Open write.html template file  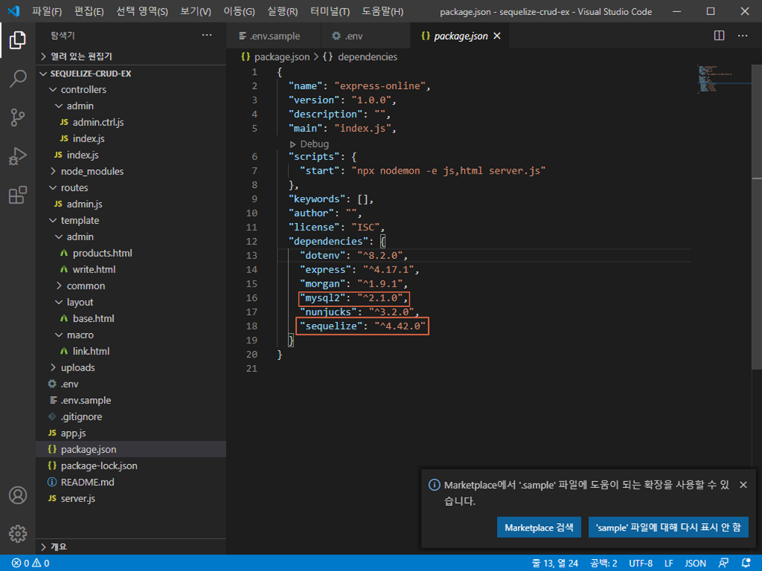click(x=94, y=269)
